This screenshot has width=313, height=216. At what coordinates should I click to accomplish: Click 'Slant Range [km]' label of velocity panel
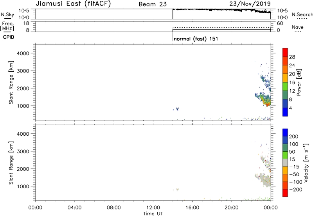click(x=11, y=163)
